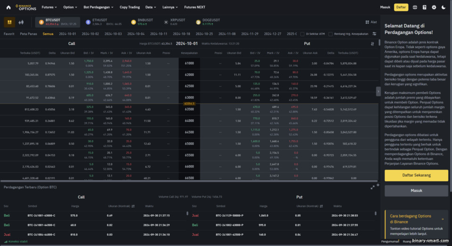This screenshot has width=452, height=246.
Task: Open the Pengumuman link in the footer
Action: [x=390, y=242]
